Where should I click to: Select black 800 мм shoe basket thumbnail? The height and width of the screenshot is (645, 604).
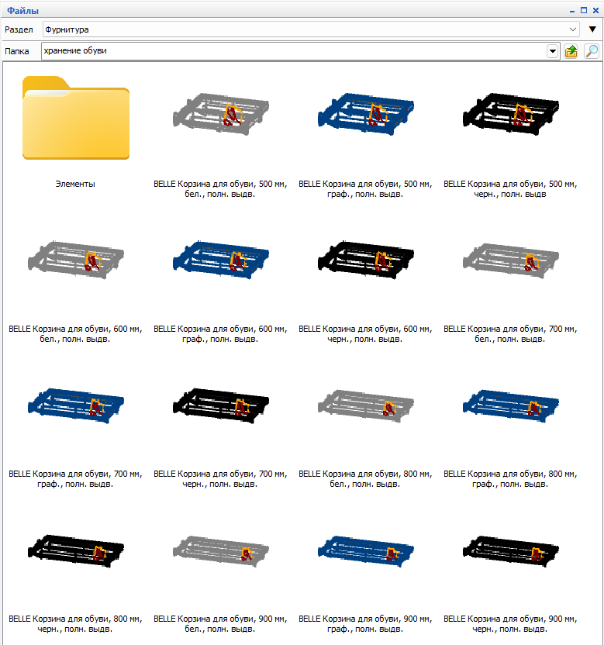[76, 550]
